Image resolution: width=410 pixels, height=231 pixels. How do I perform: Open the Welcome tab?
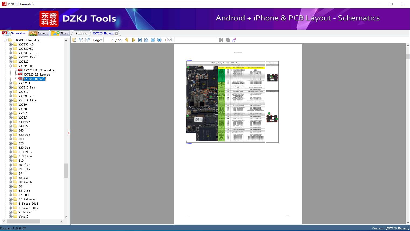click(81, 33)
